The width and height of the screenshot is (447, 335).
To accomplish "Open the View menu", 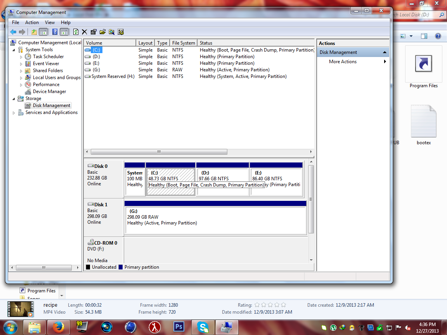I will coord(50,22).
